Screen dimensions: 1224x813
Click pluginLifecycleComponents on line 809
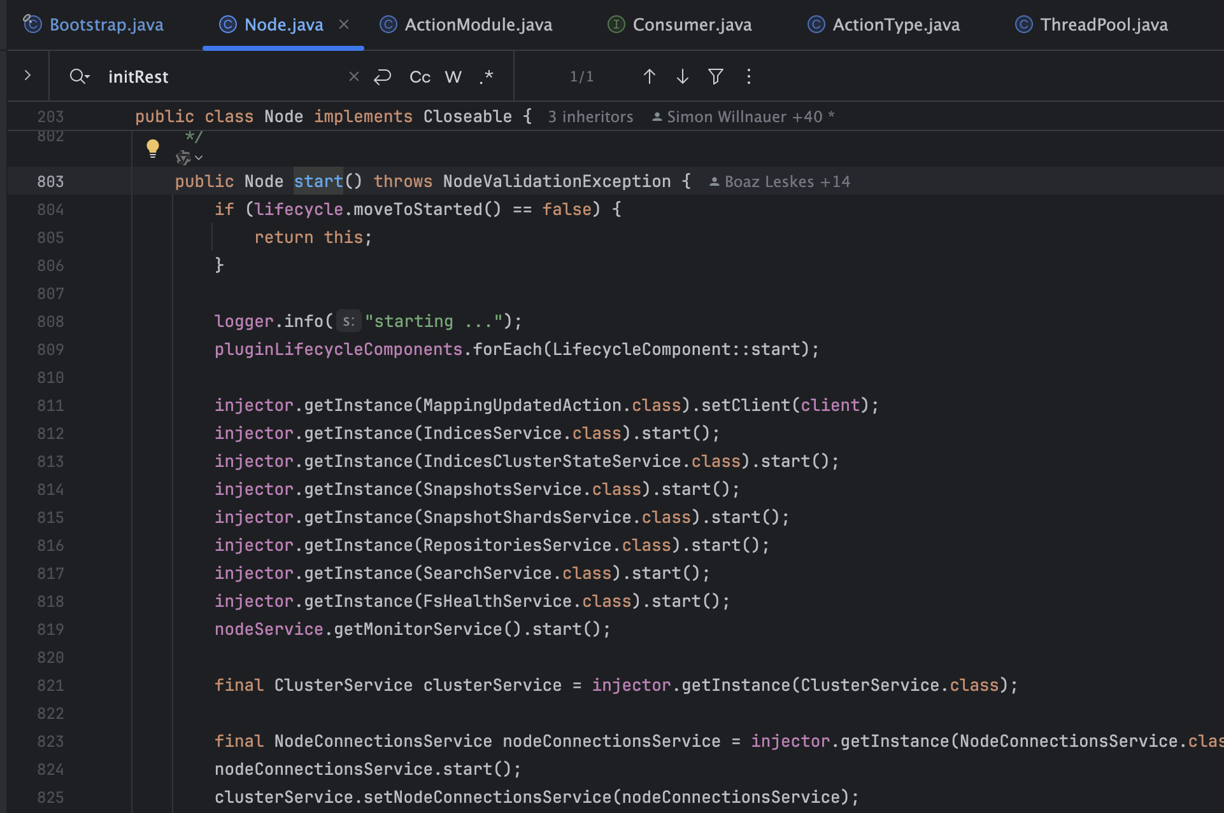pyautogui.click(x=338, y=349)
